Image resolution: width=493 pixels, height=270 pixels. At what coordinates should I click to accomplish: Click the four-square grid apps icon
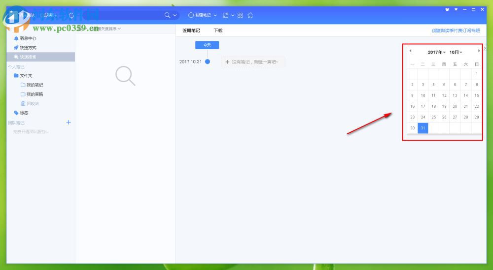pyautogui.click(x=240, y=15)
